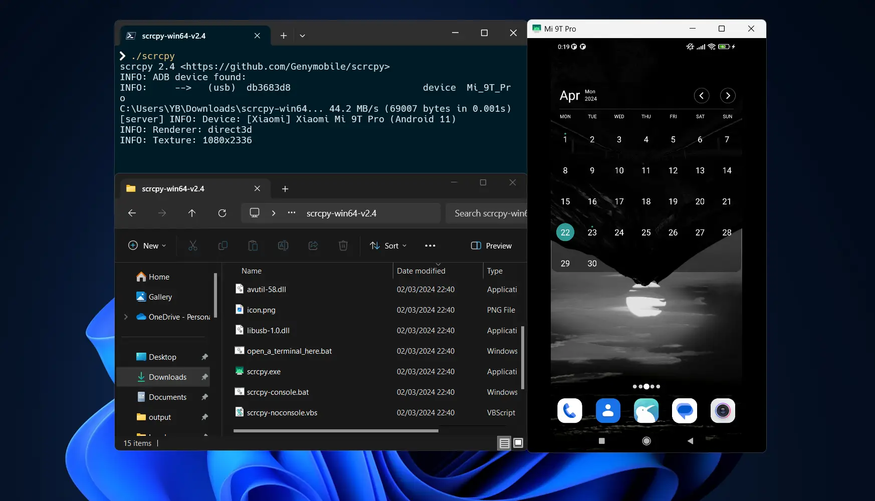The height and width of the screenshot is (501, 875).
Task: Click the Explorer Back arrow
Action: (132, 213)
